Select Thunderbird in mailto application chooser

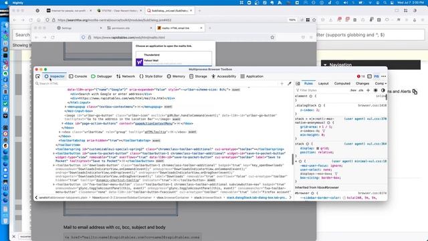174,55
